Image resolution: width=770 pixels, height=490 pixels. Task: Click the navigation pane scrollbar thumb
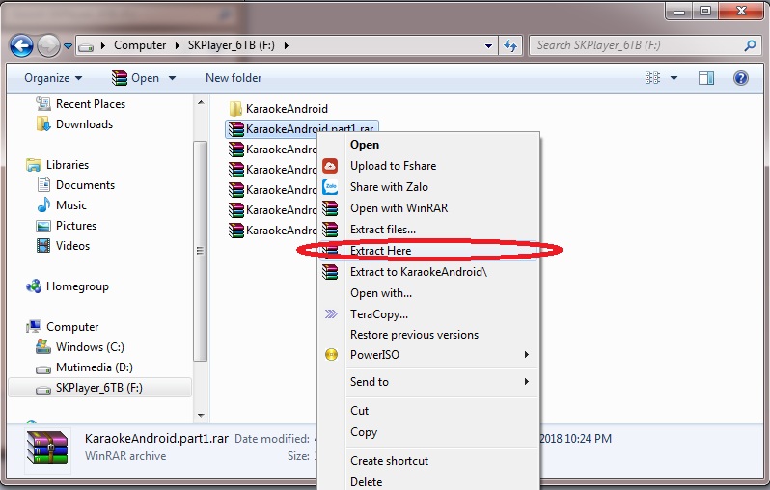tap(201, 251)
